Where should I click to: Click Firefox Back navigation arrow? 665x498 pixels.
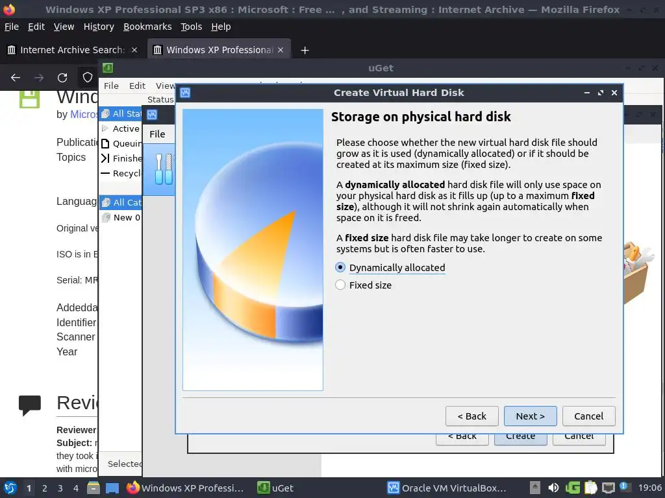coord(16,78)
